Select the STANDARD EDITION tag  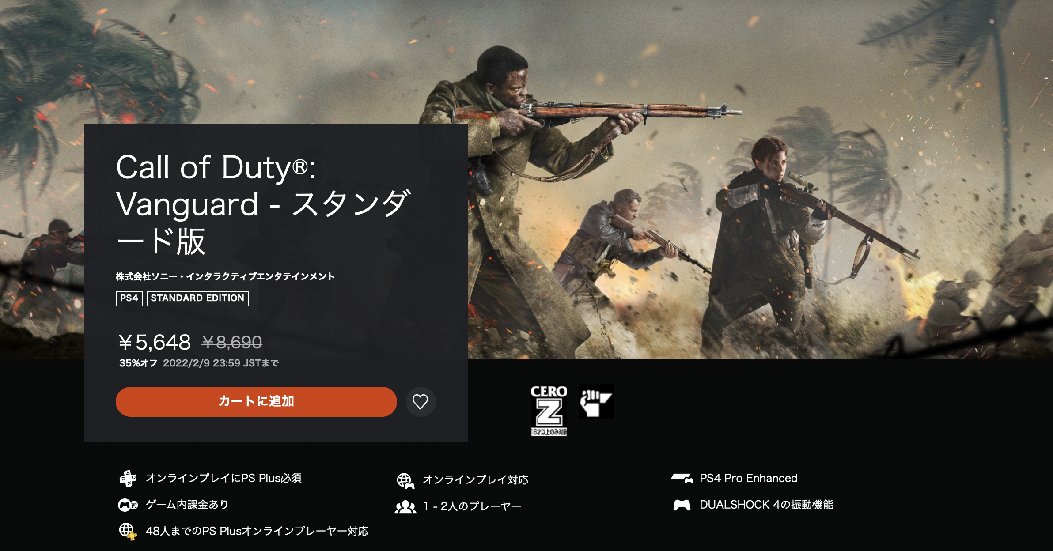tap(197, 298)
